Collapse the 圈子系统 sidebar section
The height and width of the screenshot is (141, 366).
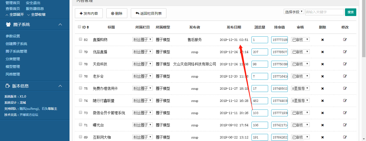click(60, 24)
